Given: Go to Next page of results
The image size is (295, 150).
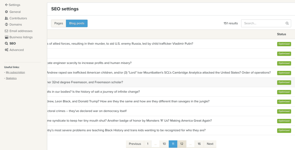Looking at the screenshot, I should pyautogui.click(x=210, y=144).
